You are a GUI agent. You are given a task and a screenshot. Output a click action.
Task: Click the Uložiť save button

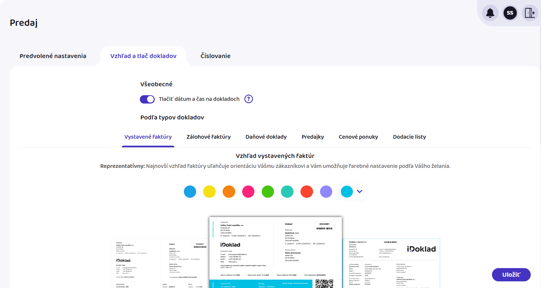[511, 275]
